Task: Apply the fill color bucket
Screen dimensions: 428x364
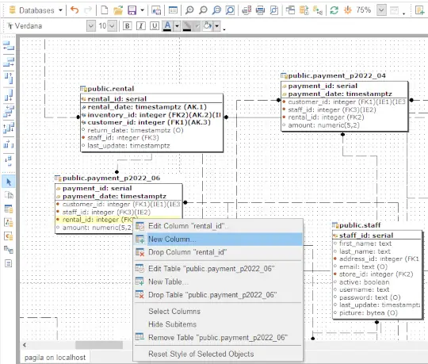Action: pos(208,26)
